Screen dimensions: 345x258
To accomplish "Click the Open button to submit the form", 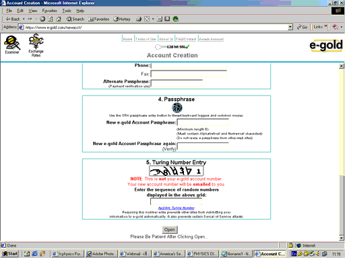I will coord(170,230).
